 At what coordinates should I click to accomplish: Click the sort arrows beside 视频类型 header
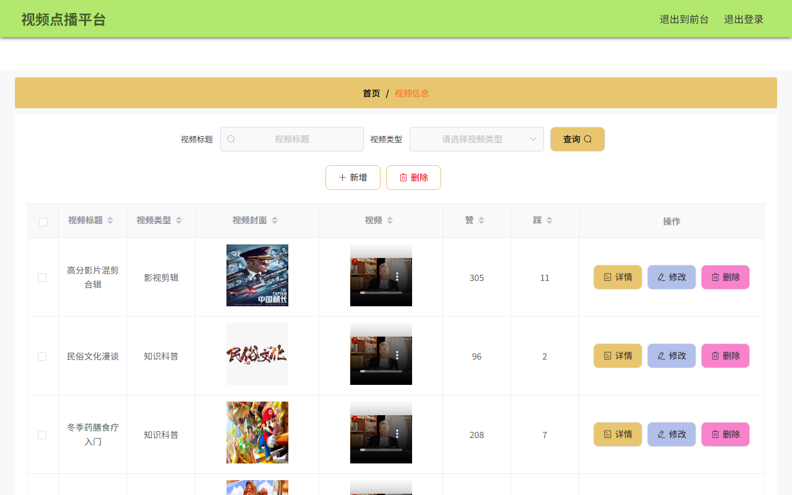point(179,221)
